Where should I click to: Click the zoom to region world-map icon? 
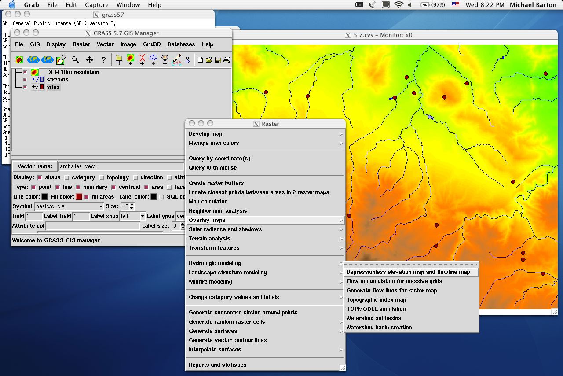pos(47,59)
